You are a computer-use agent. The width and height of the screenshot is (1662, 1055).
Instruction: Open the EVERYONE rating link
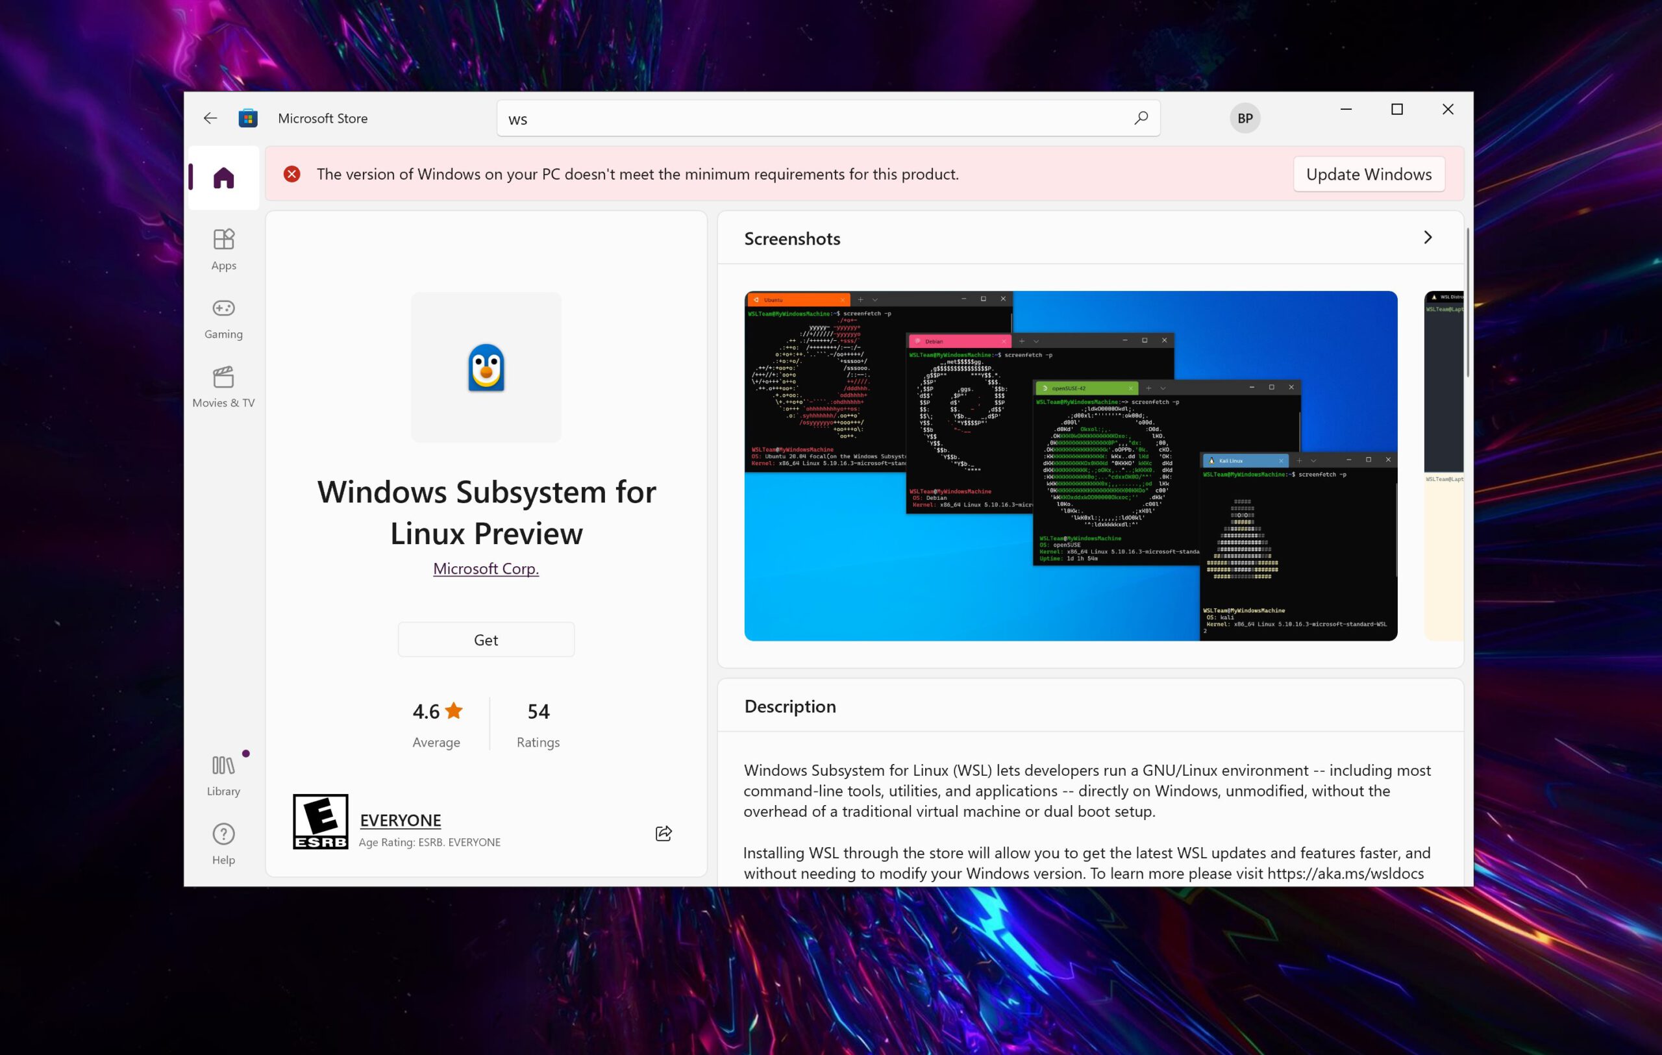[401, 820]
